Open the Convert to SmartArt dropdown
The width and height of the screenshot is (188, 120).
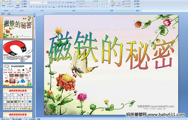(x=84, y=7)
